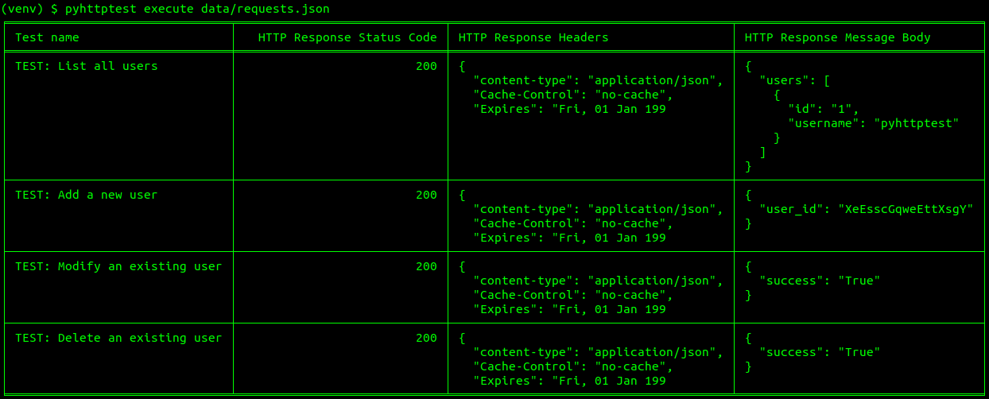
Task: Click the "HTTP Response Message Body" header
Action: [x=837, y=37]
